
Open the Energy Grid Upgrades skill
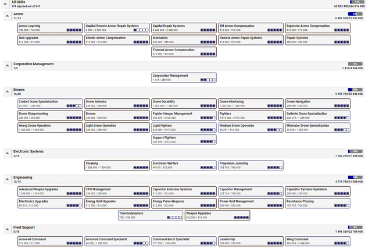click(x=117, y=204)
